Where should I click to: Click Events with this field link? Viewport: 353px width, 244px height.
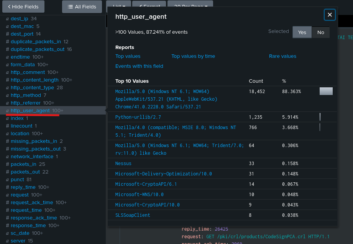(139, 66)
